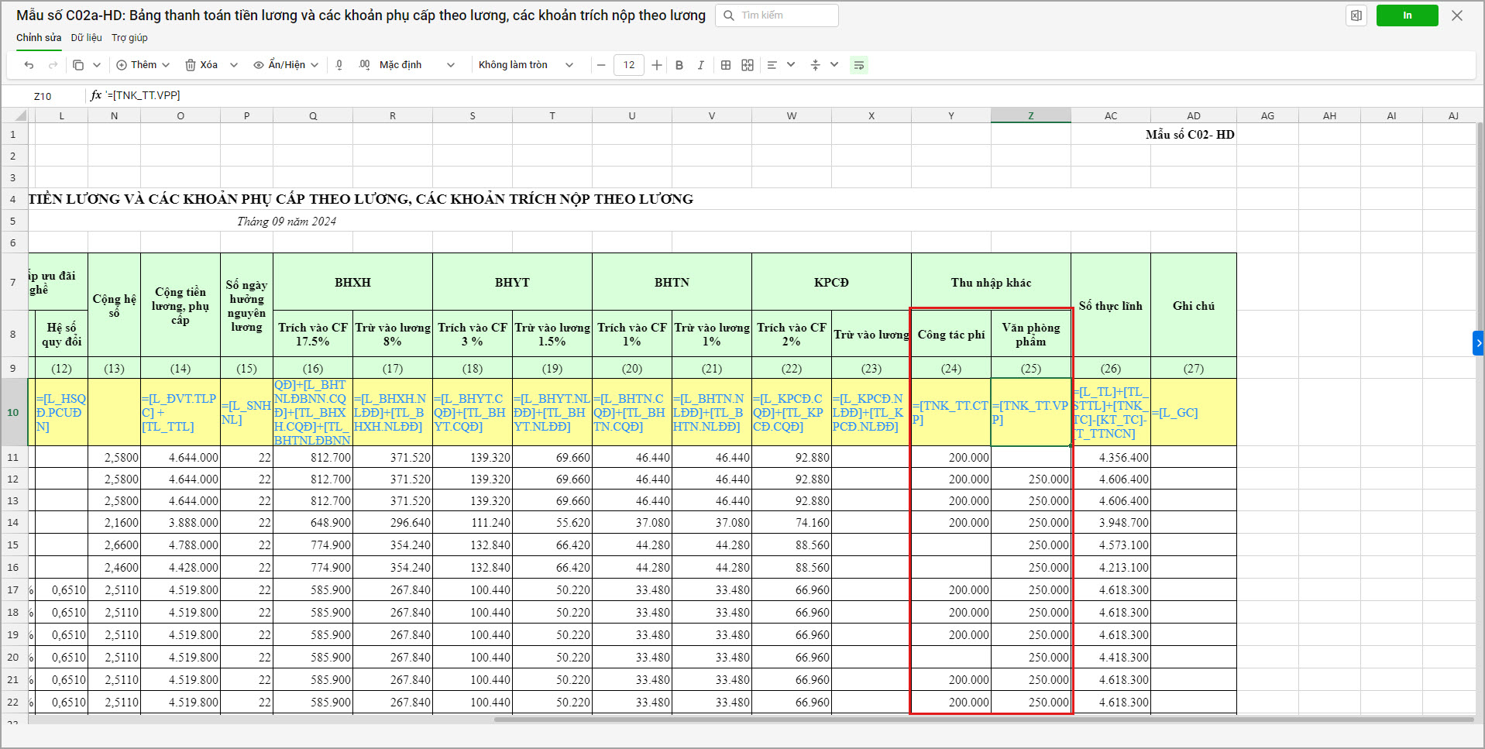Open the Dữ liệu tab
This screenshot has width=1485, height=749.
click(86, 37)
